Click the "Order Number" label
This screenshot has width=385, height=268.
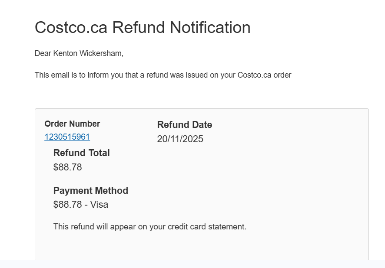pyautogui.click(x=72, y=124)
